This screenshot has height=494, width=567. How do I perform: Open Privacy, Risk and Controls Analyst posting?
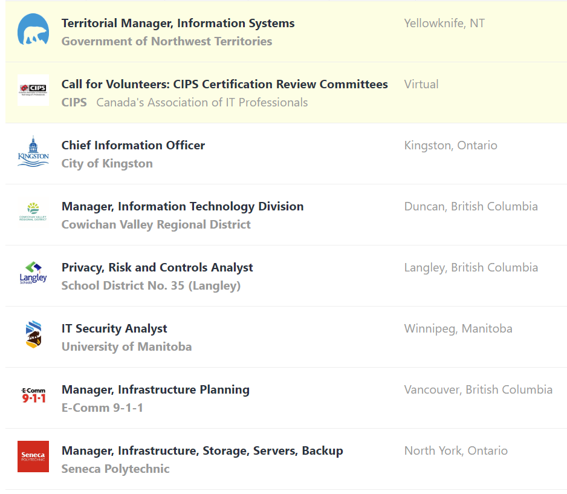(x=157, y=268)
